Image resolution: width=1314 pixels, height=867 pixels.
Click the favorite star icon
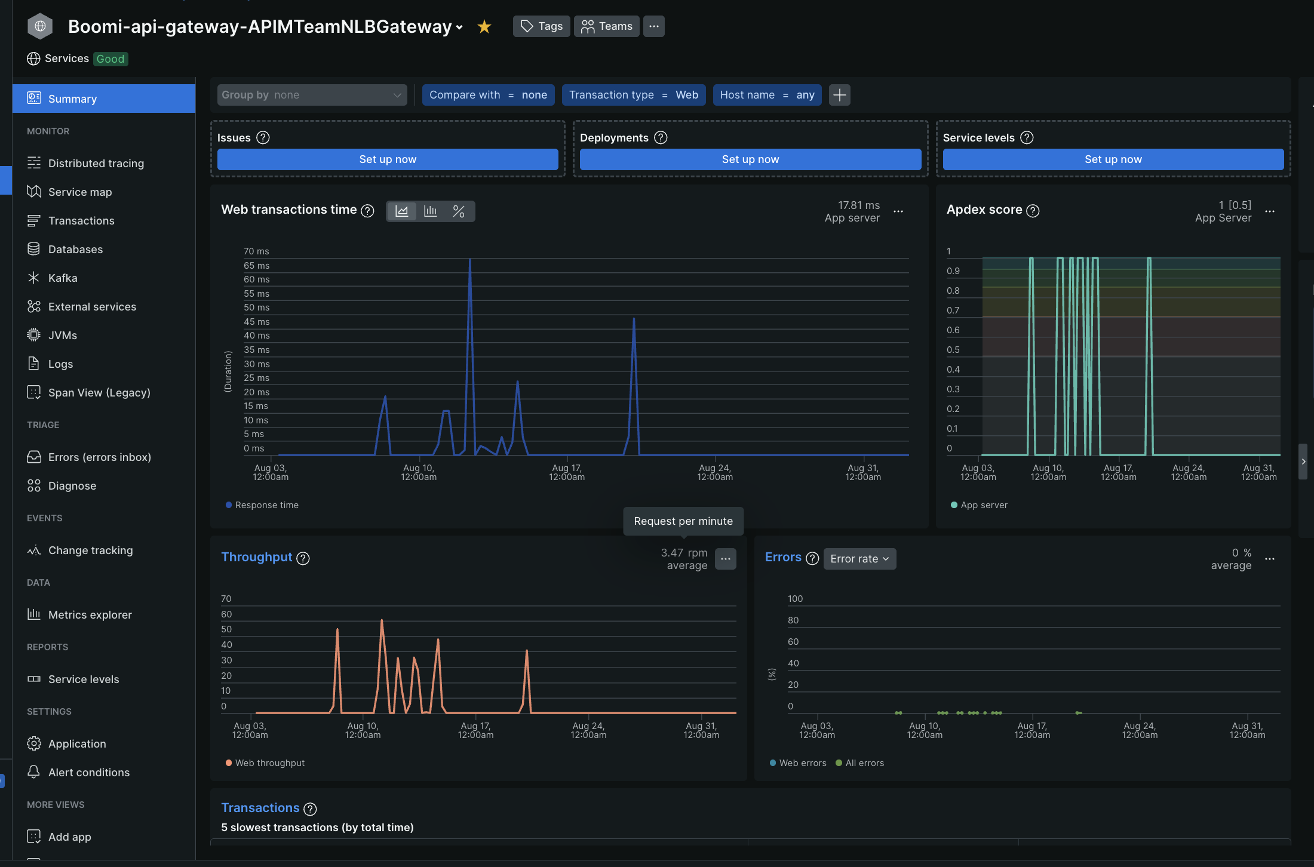pyautogui.click(x=484, y=27)
